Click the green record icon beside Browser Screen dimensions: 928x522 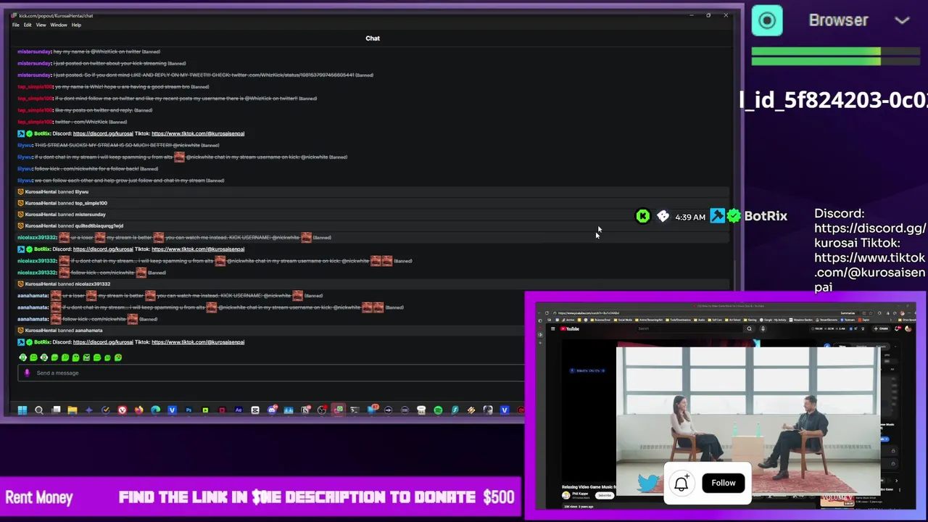[767, 20]
